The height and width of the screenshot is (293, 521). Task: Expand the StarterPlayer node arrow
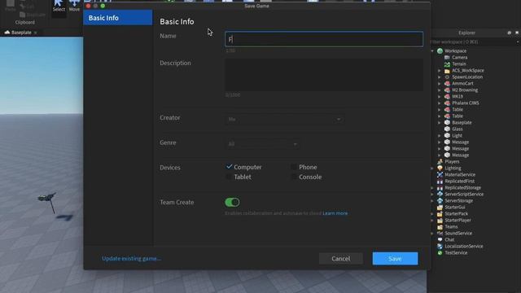point(432,221)
